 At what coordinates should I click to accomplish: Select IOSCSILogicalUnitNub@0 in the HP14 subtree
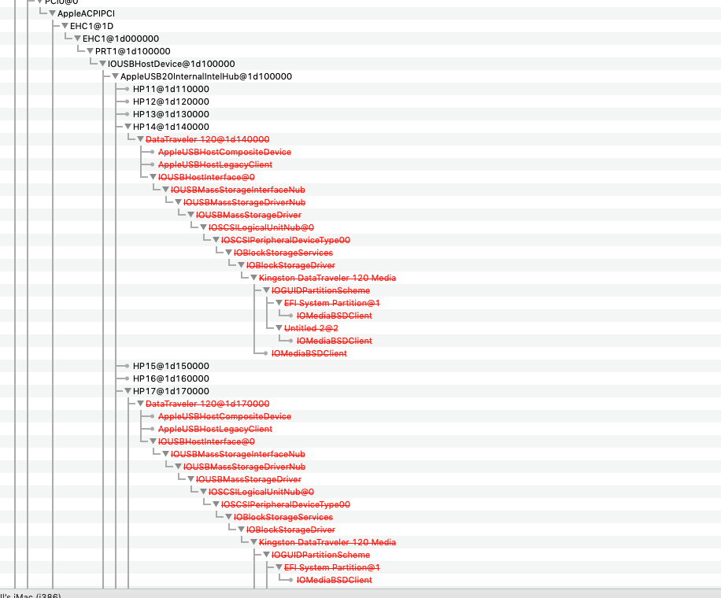pyautogui.click(x=261, y=227)
